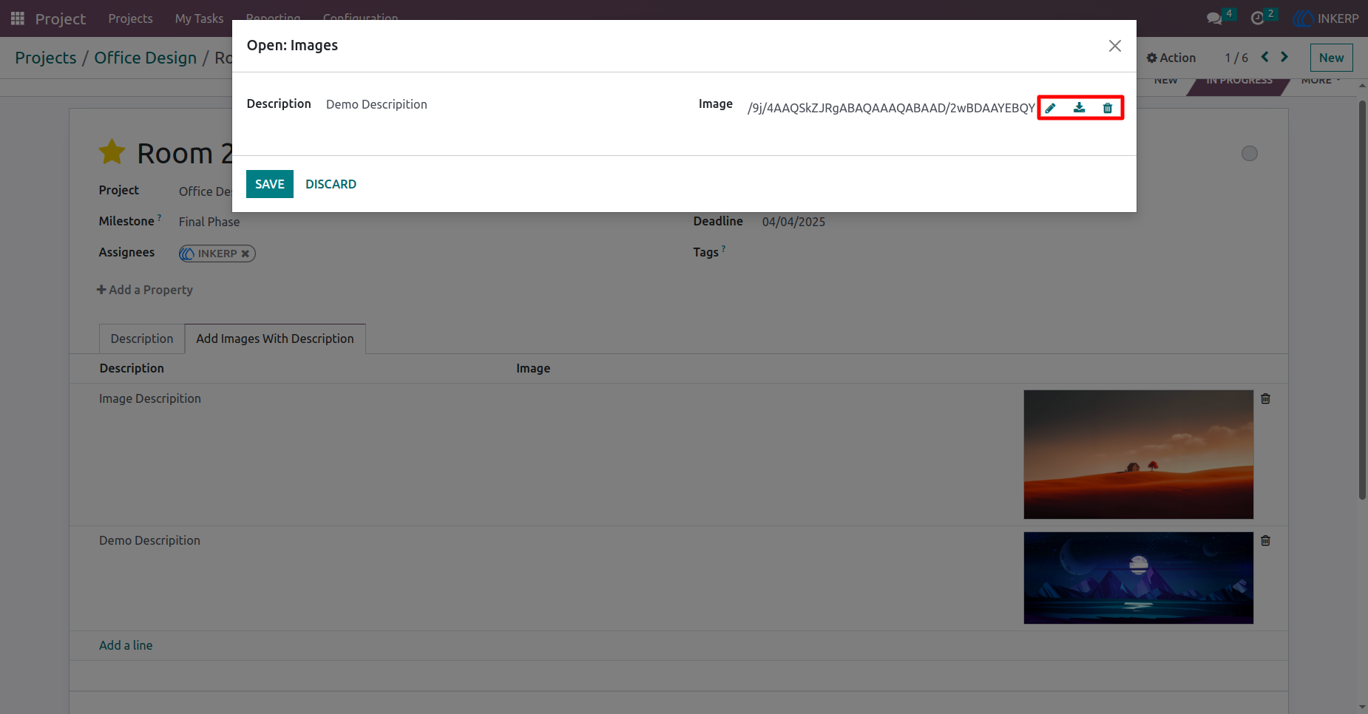Screen dimensions: 1368x714
Task: Close the Open: Images dialog
Action: pos(1115,46)
